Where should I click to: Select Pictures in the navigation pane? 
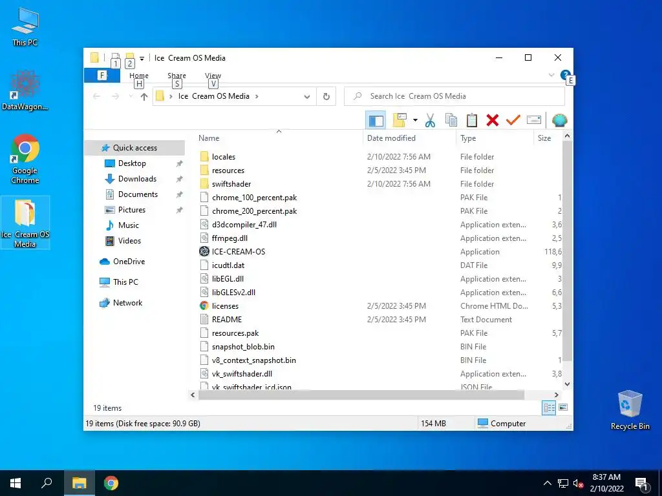[x=131, y=210]
